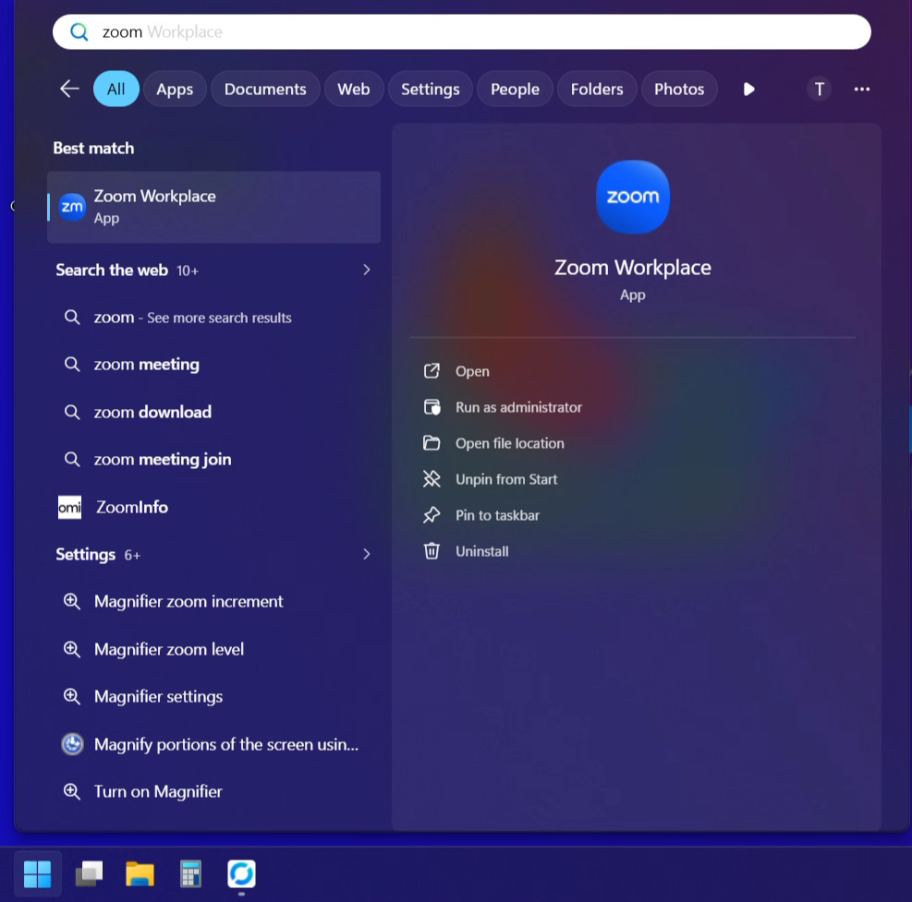
Task: Expand the Settings results chevron
Action: click(x=367, y=555)
